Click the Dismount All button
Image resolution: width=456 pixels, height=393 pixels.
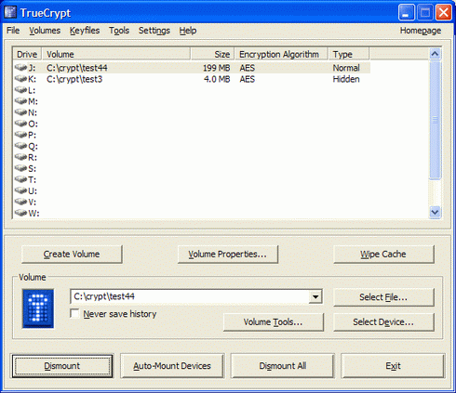pos(283,366)
